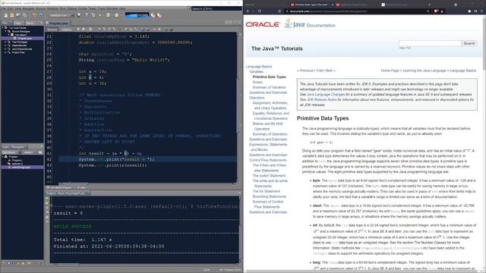486x273 pixels.
Task: Expand the Dependencies node
Action: (5, 45)
